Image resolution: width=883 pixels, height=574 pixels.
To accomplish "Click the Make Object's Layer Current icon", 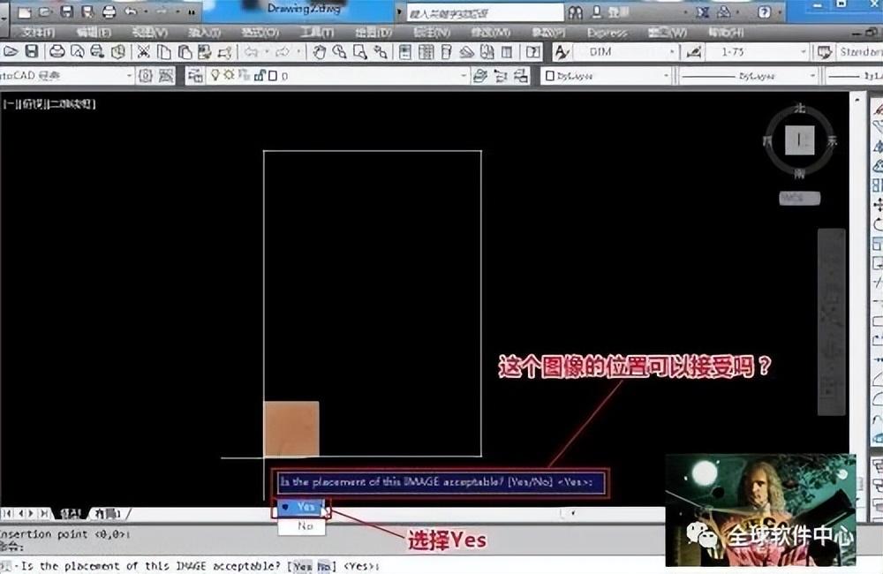I will pos(480,75).
